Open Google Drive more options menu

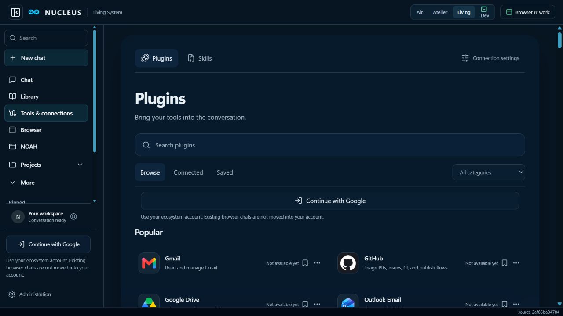317,304
